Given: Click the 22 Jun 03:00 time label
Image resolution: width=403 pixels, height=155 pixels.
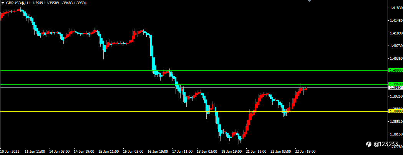Looking at the screenshot, I should pos(281,152).
